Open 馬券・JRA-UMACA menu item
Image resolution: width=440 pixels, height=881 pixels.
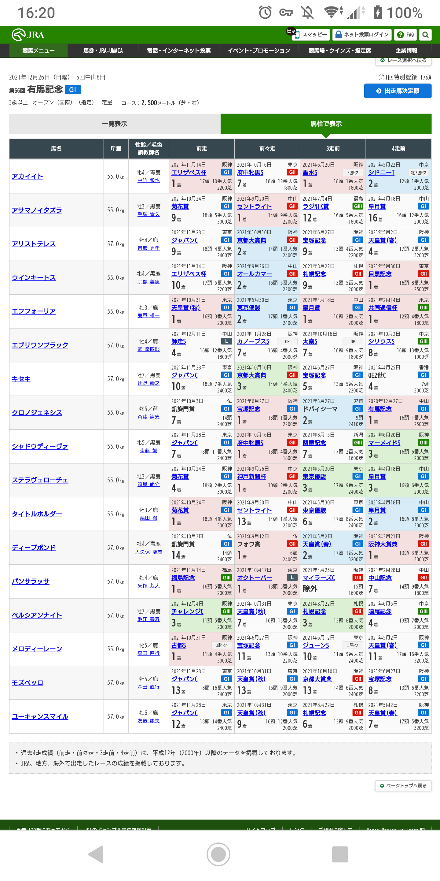[x=103, y=50]
